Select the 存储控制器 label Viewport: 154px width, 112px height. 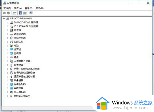click(x=20, y=38)
